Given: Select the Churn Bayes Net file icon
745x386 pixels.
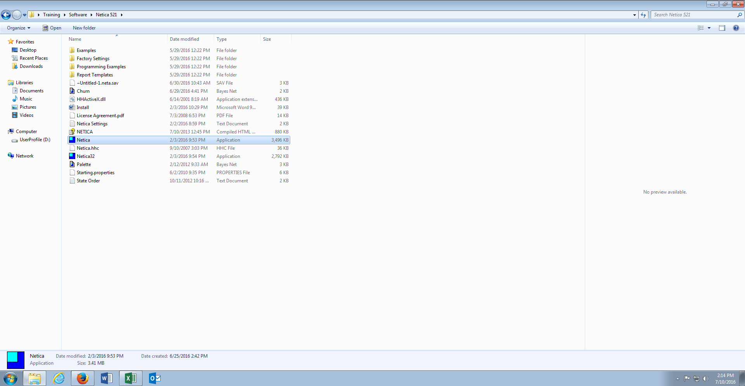Looking at the screenshot, I should point(72,91).
